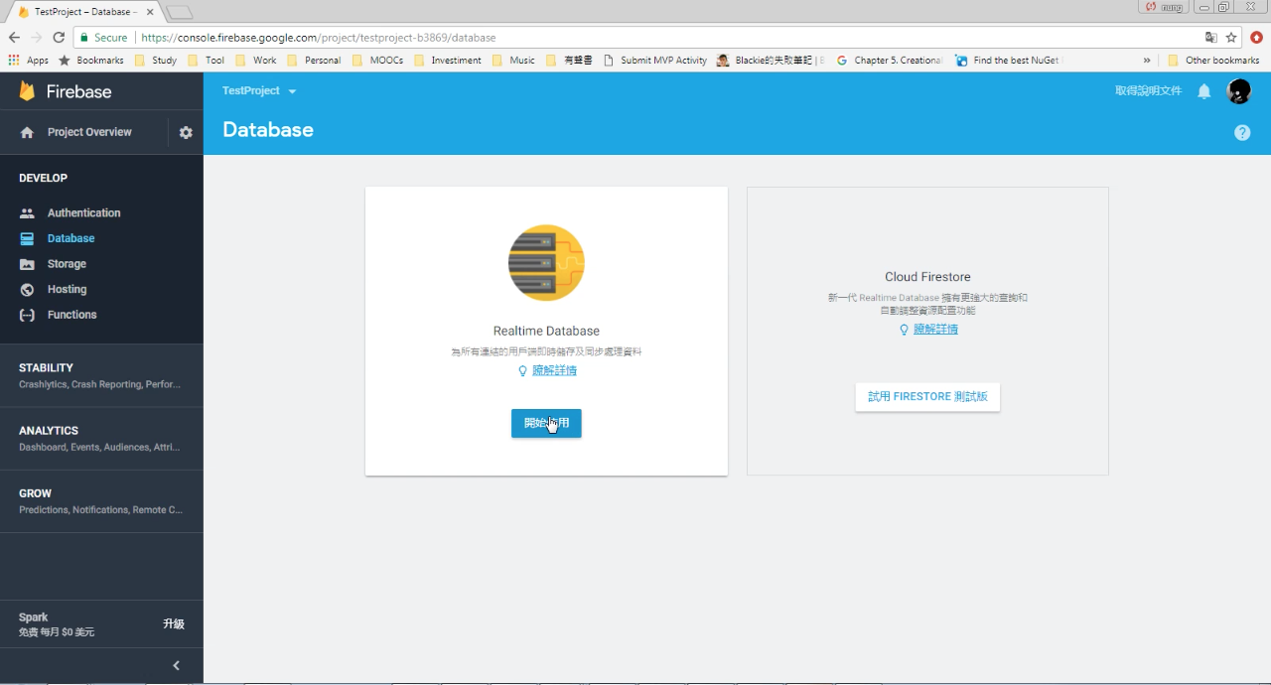Click the browser back arrow
The width and height of the screenshot is (1271, 685).
(14, 38)
